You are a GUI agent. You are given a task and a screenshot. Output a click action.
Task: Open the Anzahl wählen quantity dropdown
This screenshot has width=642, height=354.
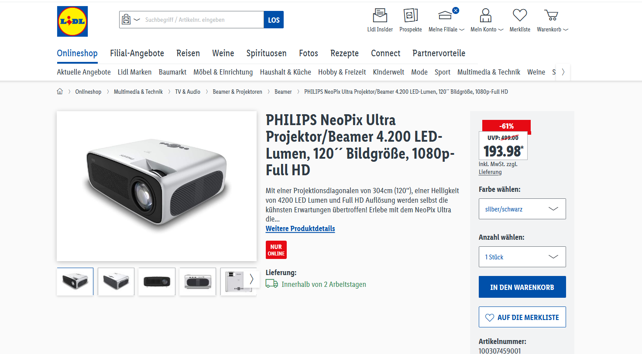[x=522, y=257]
